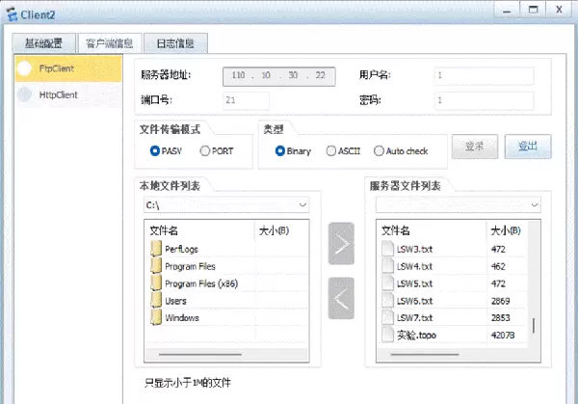This screenshot has width=578, height=404.
Task: Select the LSW6.txt file icon
Action: pos(388,301)
